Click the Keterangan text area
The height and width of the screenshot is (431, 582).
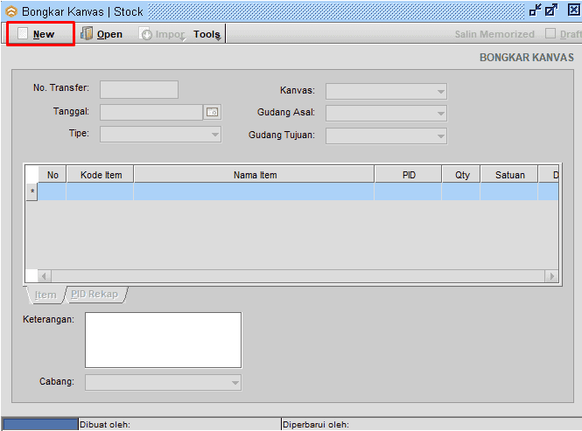pyautogui.click(x=163, y=340)
